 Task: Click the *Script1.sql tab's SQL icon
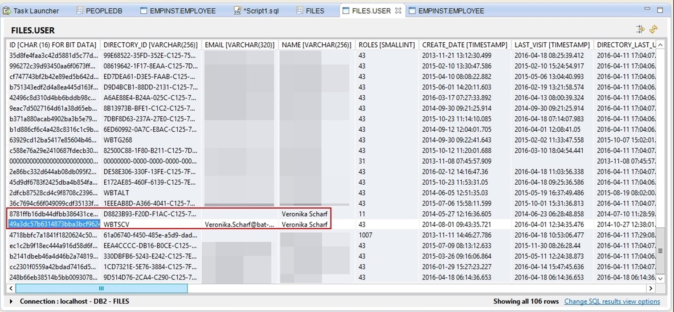point(237,11)
